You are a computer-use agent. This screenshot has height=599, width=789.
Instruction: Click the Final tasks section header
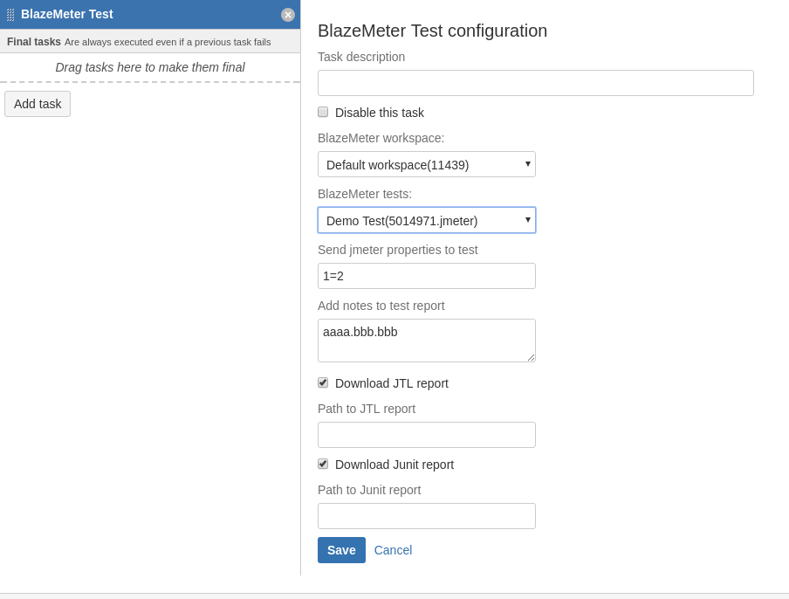(x=150, y=42)
